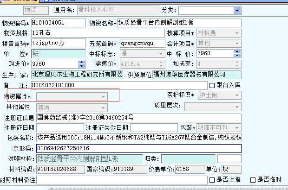The image size is (288, 190).
Task: Tick the 是否临时 checkbox
Action: [x=253, y=180]
